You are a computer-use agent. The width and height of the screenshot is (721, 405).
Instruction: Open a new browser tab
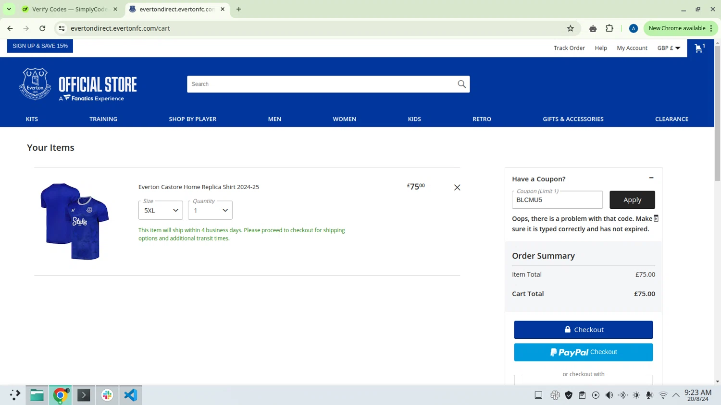(239, 9)
